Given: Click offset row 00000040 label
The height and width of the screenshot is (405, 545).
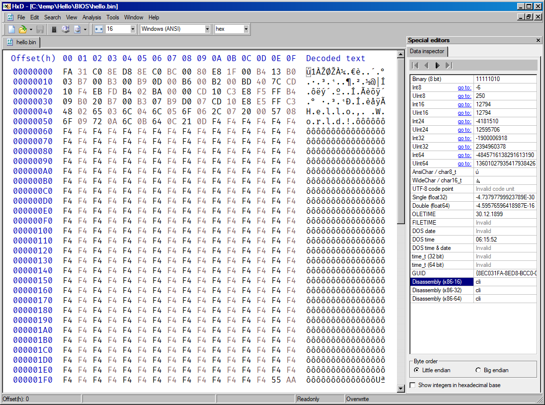Looking at the screenshot, I should 33,112.
